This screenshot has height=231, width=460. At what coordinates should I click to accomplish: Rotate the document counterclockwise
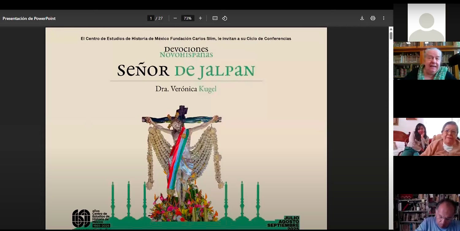[224, 18]
